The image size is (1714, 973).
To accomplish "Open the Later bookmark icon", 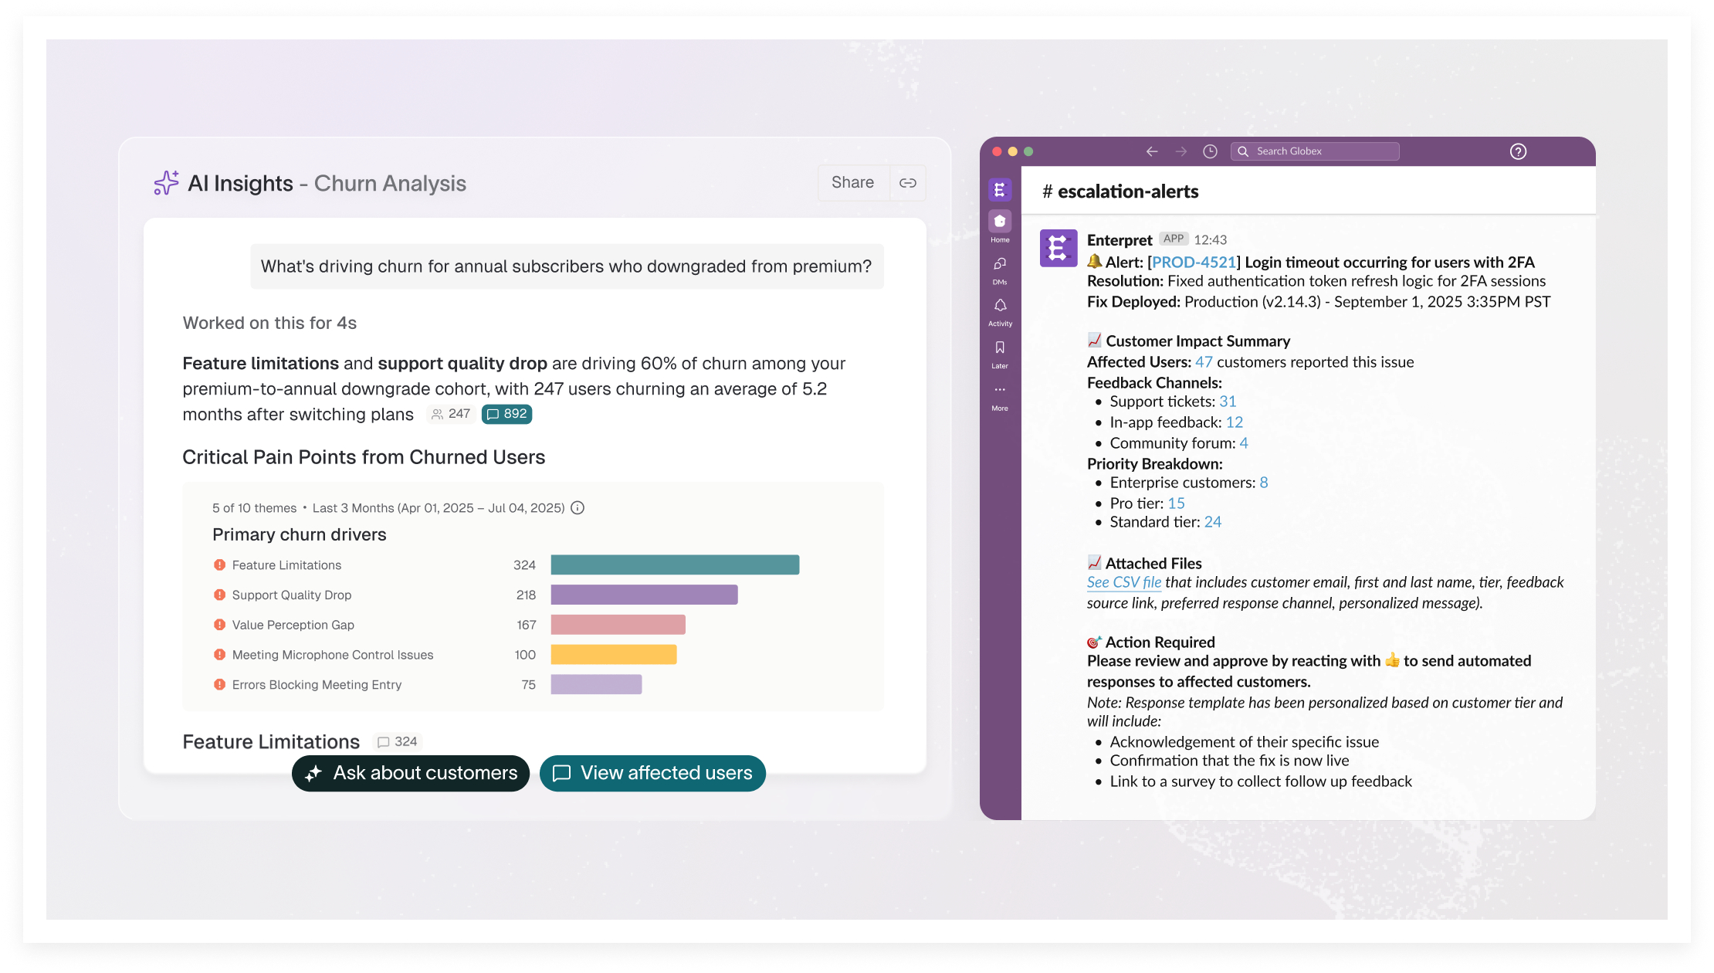I will [1000, 349].
